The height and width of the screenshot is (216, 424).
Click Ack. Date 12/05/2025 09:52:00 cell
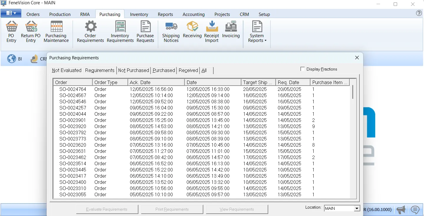[151, 102]
